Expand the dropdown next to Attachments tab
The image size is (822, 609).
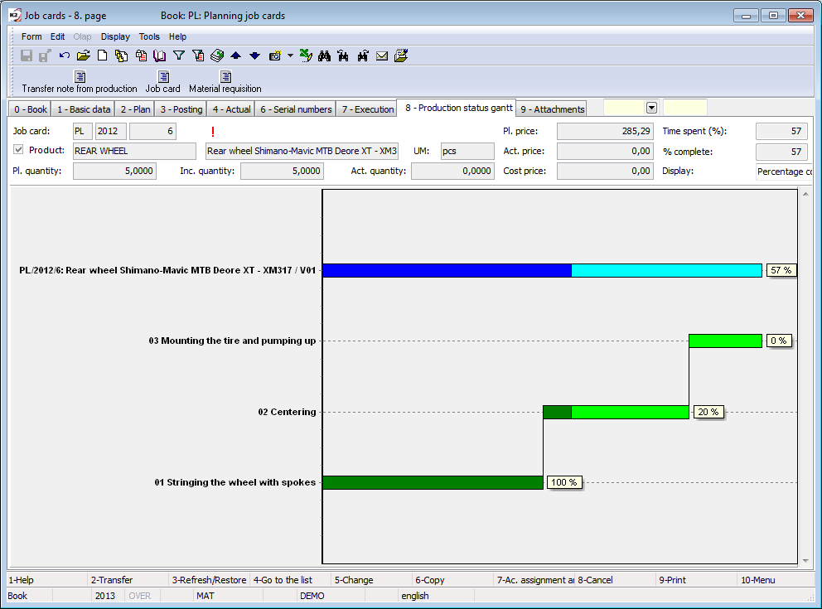(x=651, y=108)
